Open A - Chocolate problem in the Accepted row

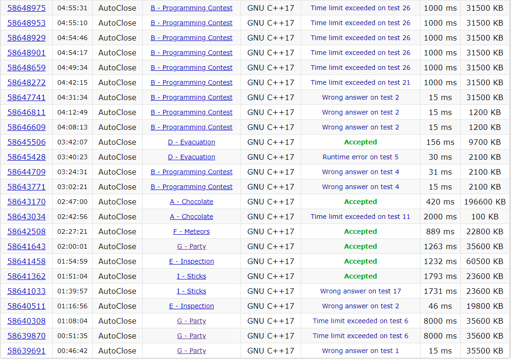click(x=191, y=202)
